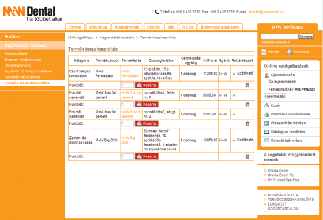Click the Keresés search button
This screenshot has width=323, height=220.
tap(306, 37)
